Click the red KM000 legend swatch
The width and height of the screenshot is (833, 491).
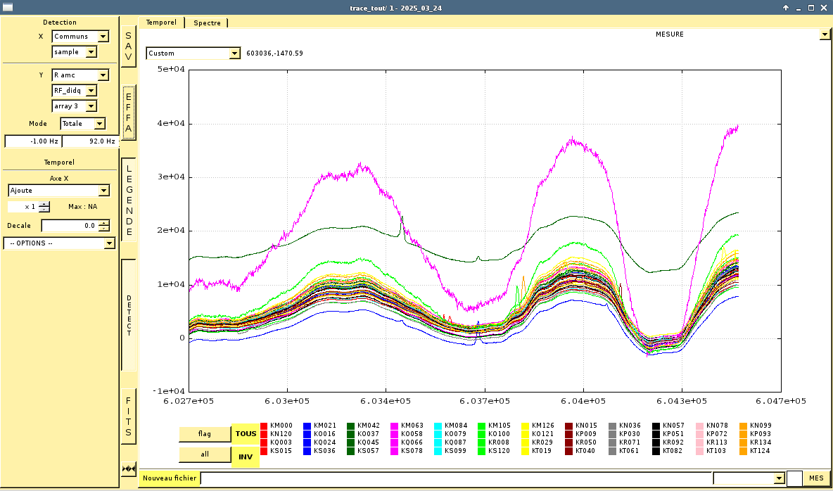coord(264,426)
